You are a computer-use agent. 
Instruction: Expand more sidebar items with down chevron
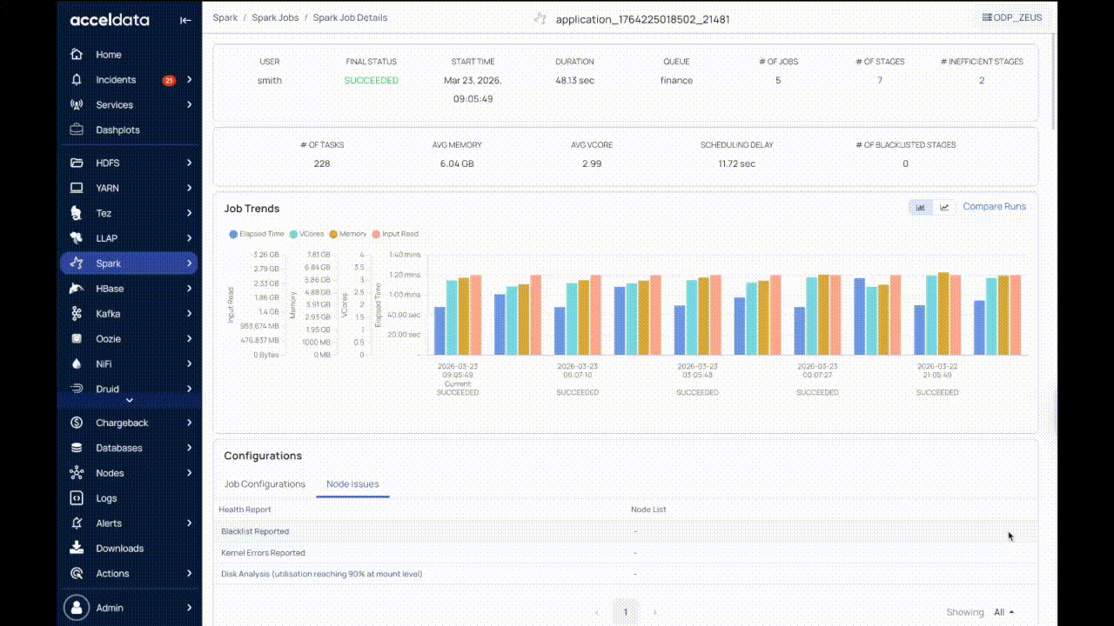click(130, 401)
